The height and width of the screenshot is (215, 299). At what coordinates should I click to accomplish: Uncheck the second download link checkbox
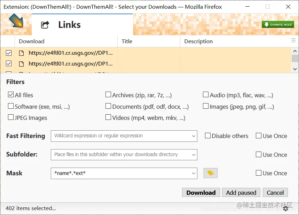point(9,63)
